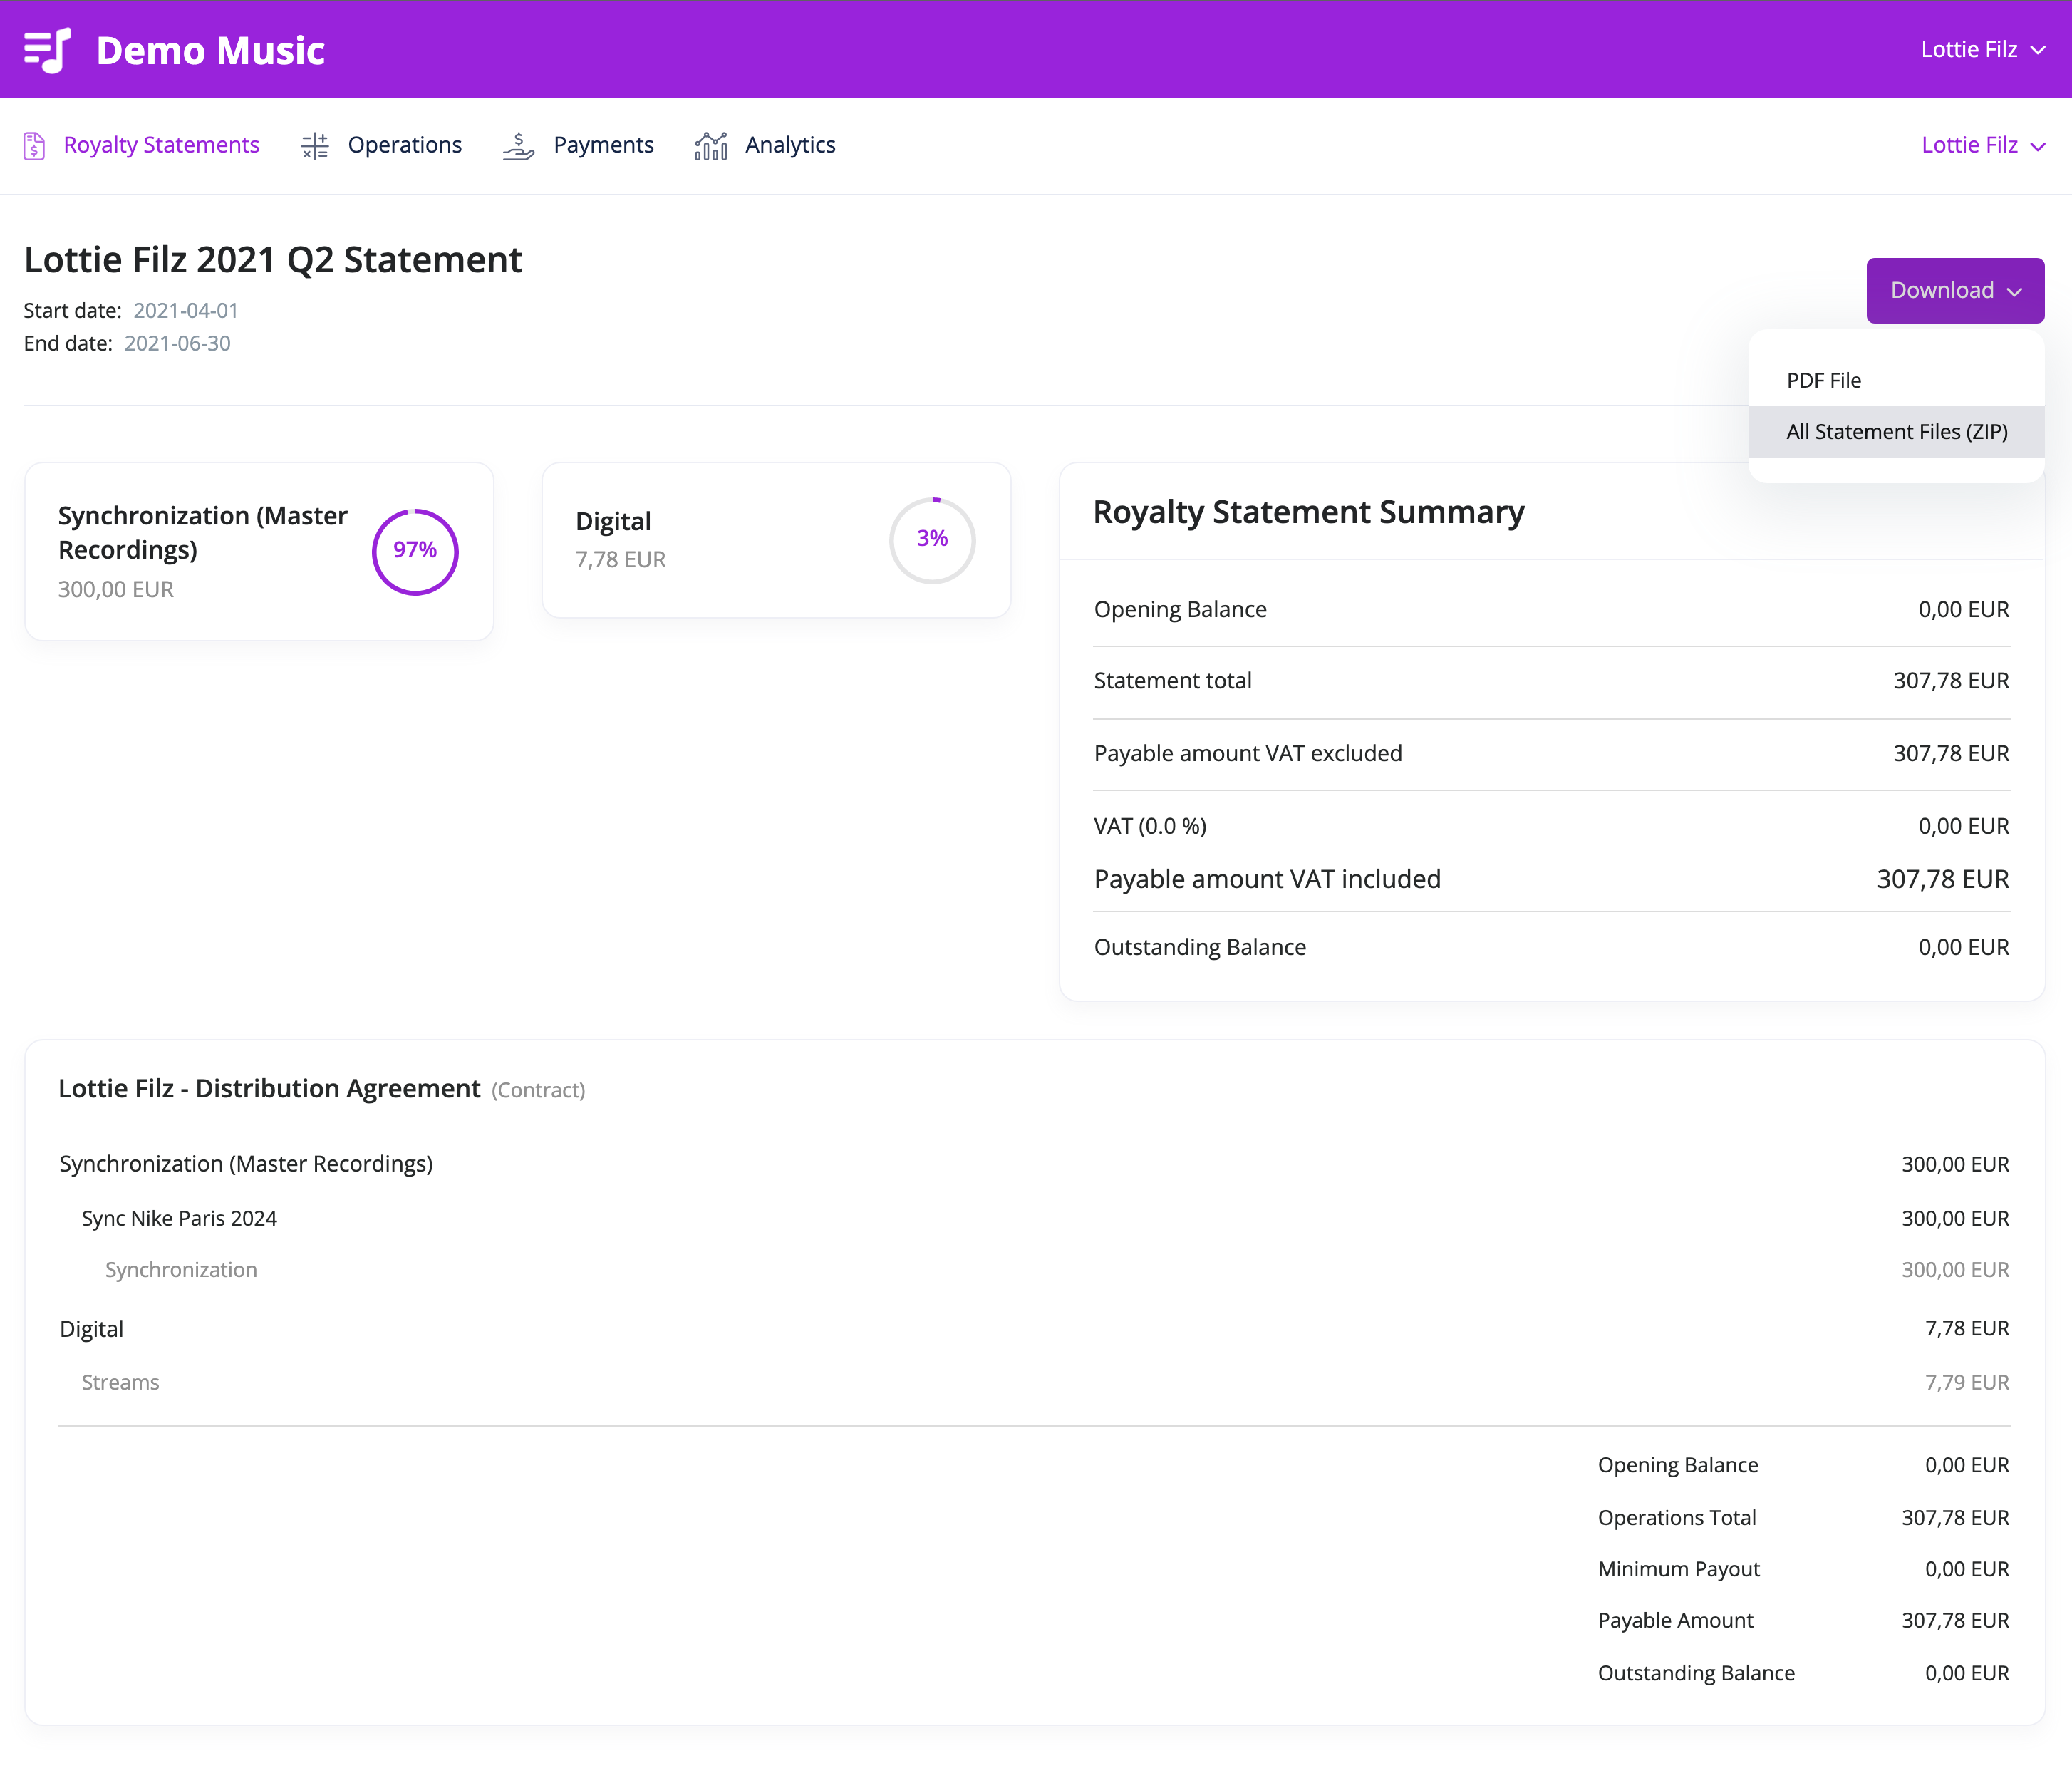The height and width of the screenshot is (1783, 2072).
Task: Click the VAT (0.0 %) label
Action: [1150, 826]
